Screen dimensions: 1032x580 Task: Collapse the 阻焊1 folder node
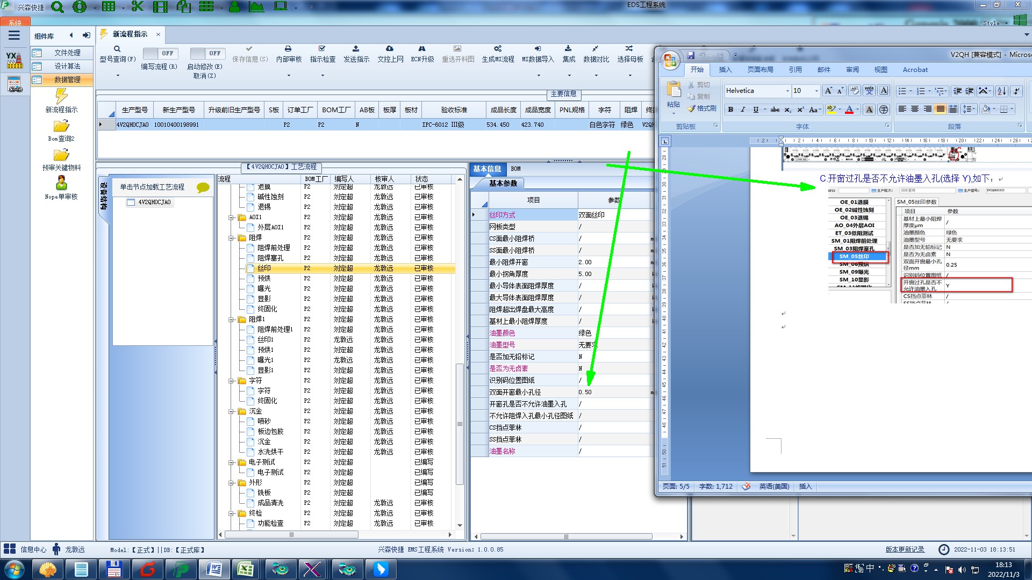pos(231,320)
